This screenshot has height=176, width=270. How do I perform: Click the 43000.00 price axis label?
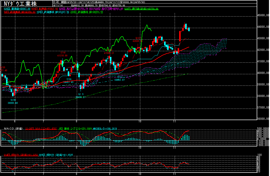pos(263,38)
